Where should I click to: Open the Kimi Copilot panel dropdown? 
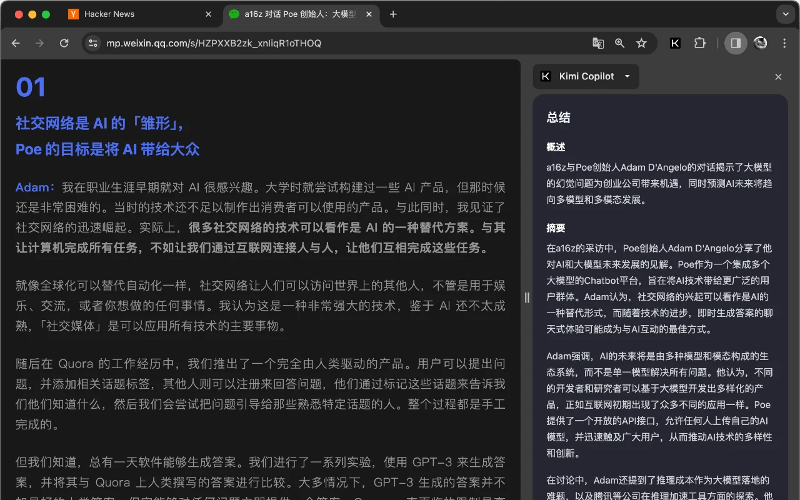[x=586, y=76]
